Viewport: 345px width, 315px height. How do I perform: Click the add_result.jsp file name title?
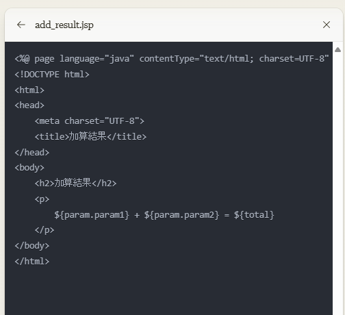pos(64,25)
